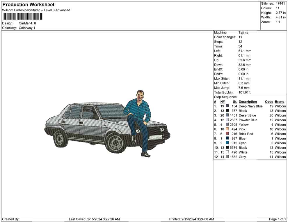Select the Pink swatch in the stop sequence

point(226,129)
